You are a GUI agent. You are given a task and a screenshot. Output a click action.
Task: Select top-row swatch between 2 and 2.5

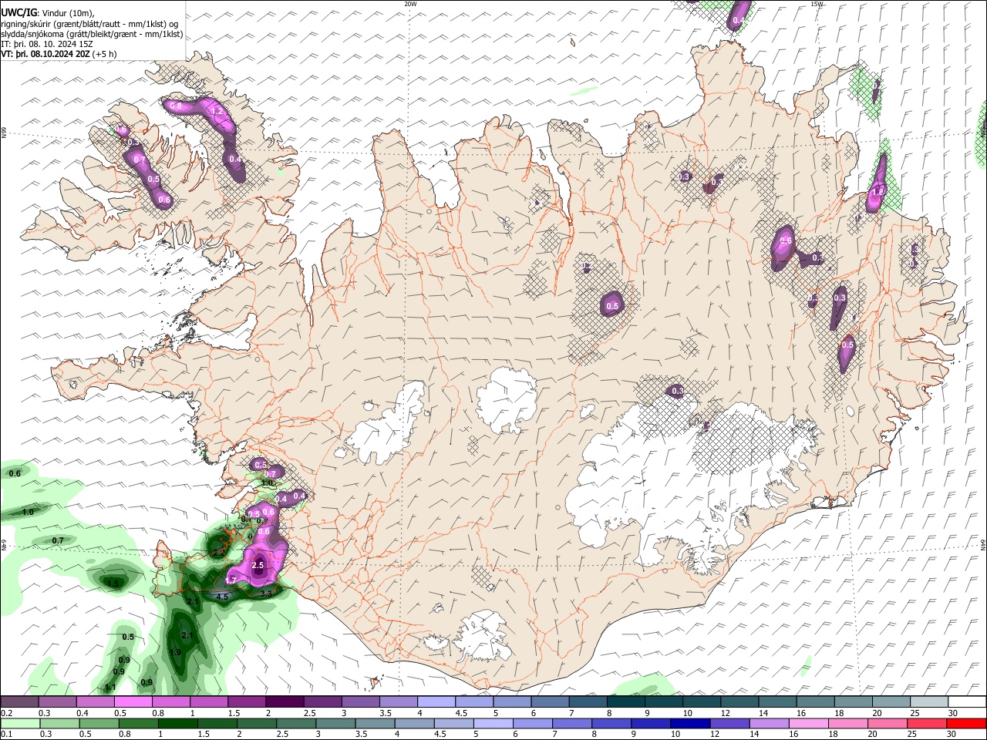click(285, 702)
